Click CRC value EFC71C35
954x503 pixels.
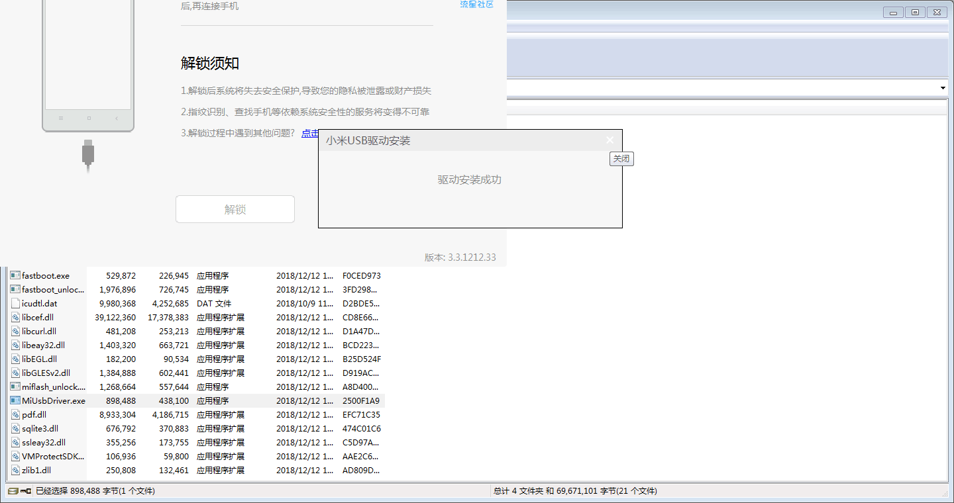point(362,414)
